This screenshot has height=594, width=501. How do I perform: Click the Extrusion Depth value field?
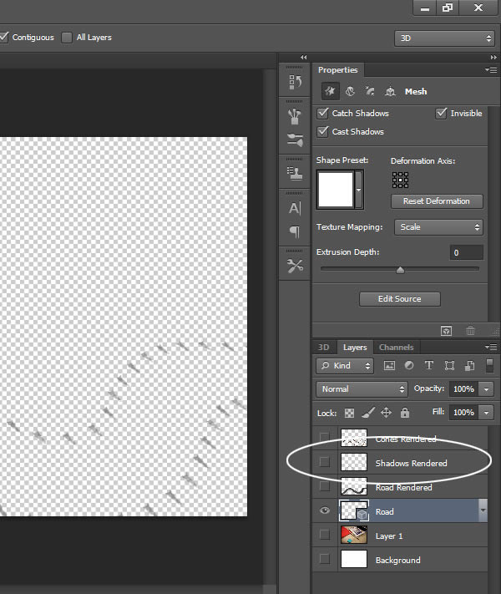[x=467, y=252]
